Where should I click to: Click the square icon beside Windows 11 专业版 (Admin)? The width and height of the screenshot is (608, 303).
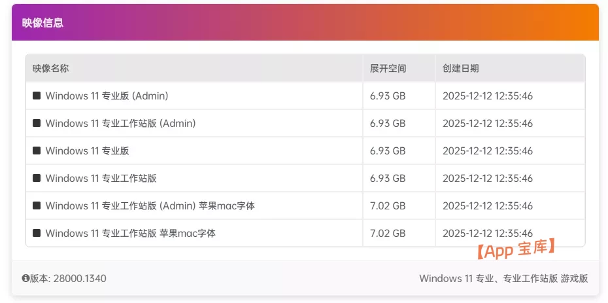pos(37,96)
